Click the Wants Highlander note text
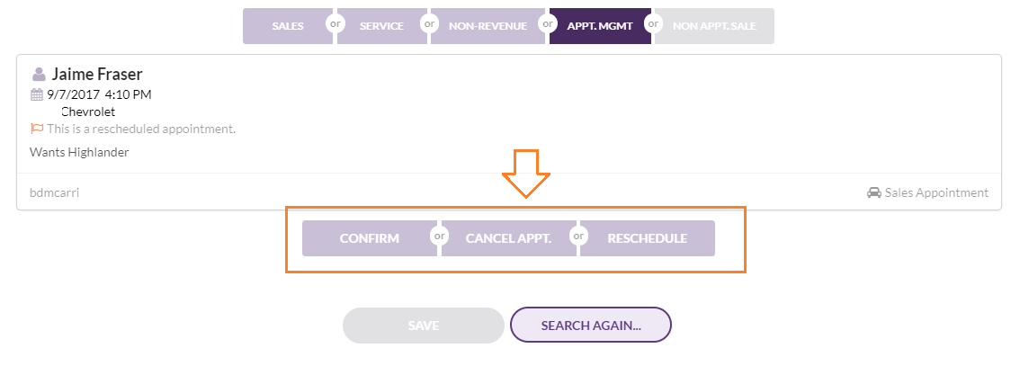The width and height of the screenshot is (1011, 366). 79,153
